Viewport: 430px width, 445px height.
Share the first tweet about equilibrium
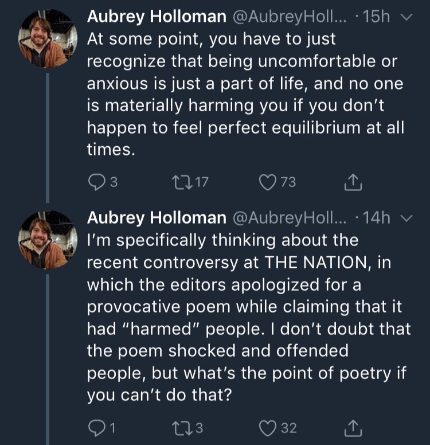pyautogui.click(x=350, y=182)
